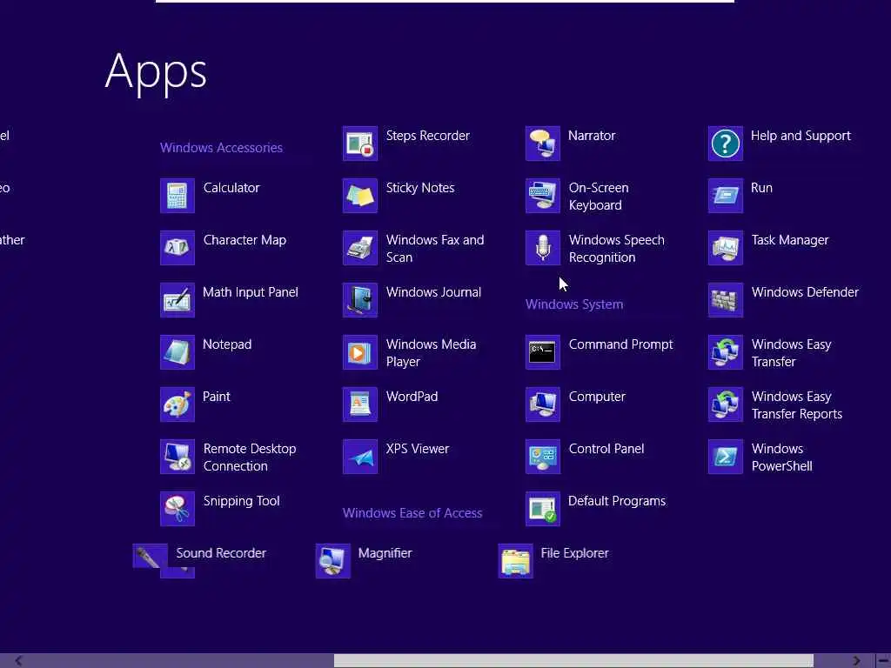891x668 pixels.
Task: Launch Default Programs icon
Action: 543,509
